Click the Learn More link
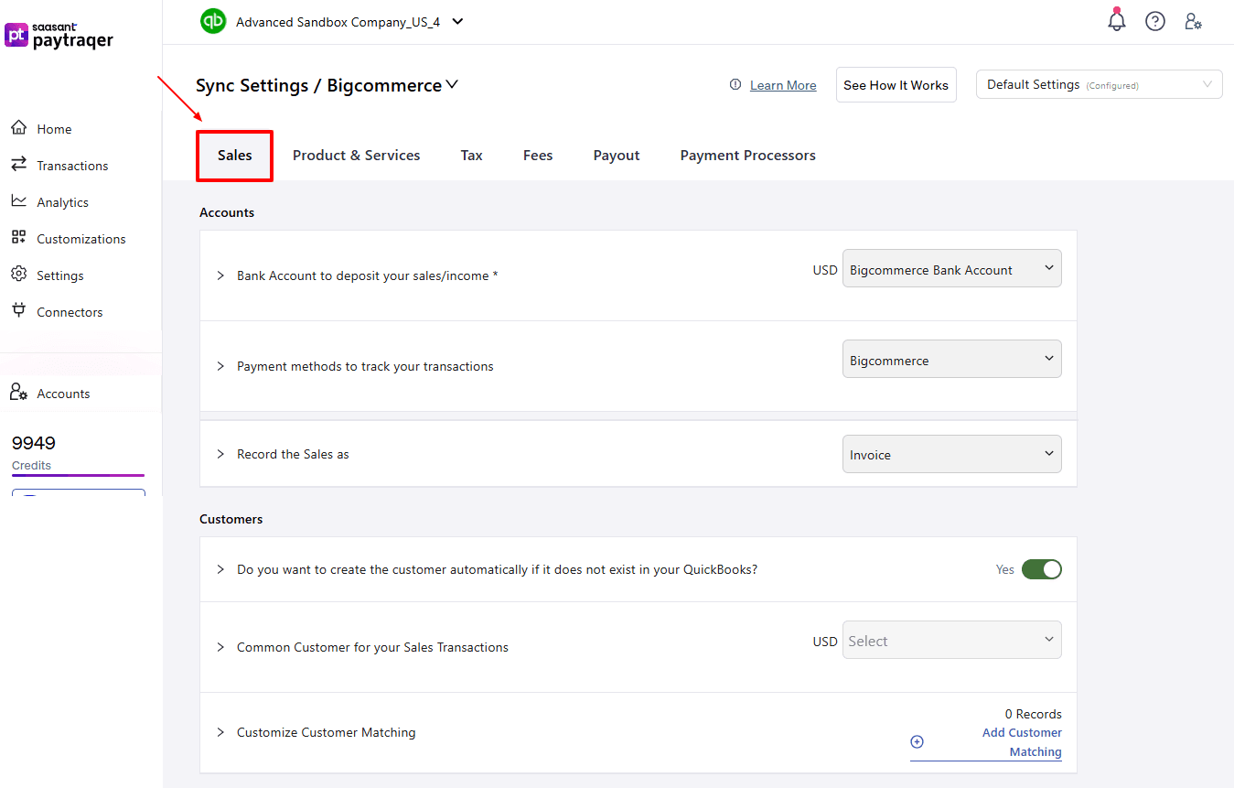This screenshot has height=788, width=1234. click(x=783, y=85)
